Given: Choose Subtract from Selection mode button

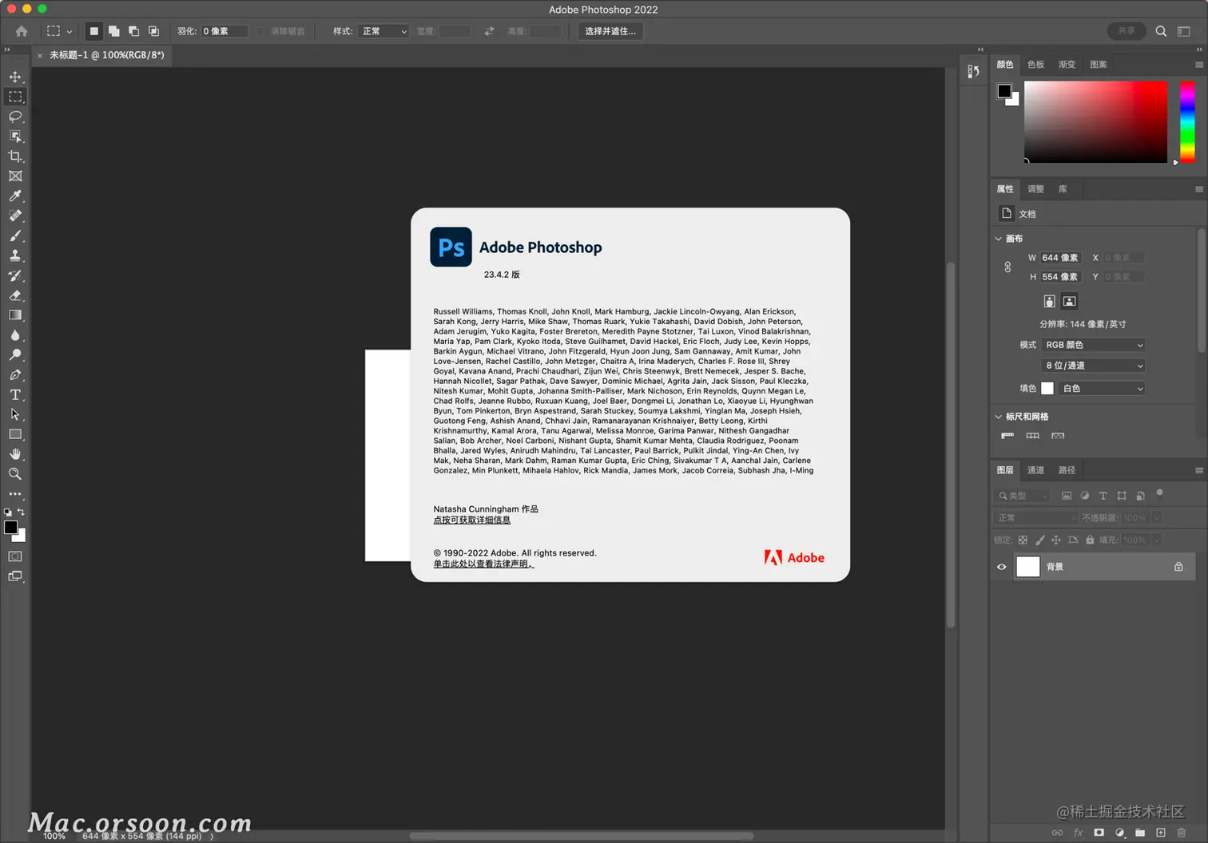Looking at the screenshot, I should coord(134,31).
